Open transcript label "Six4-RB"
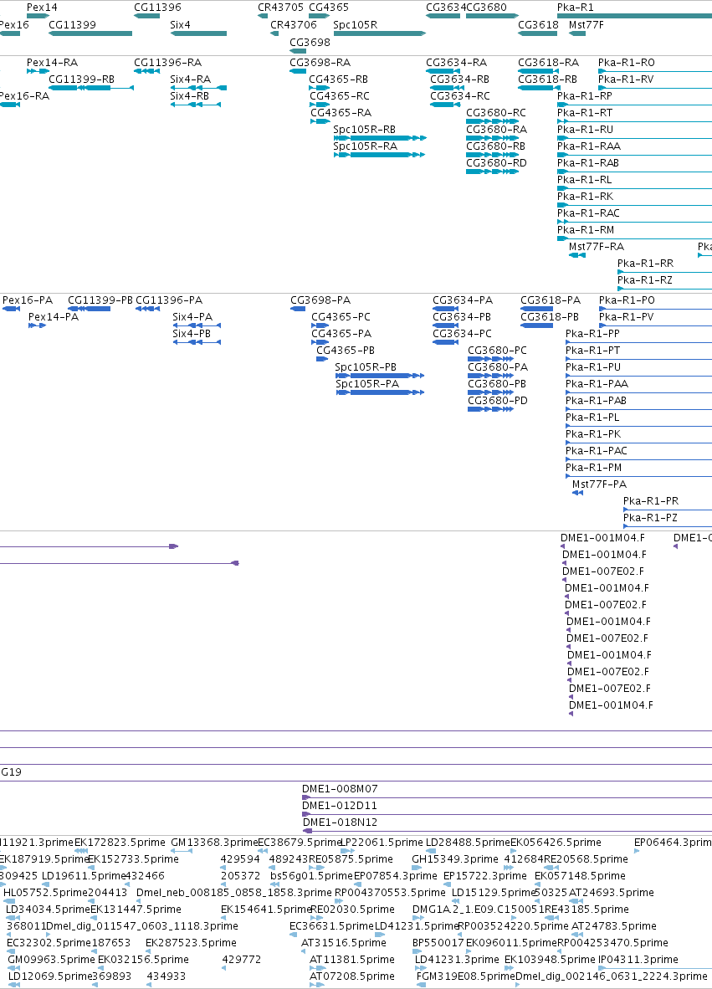The height and width of the screenshot is (989, 712). [190, 96]
